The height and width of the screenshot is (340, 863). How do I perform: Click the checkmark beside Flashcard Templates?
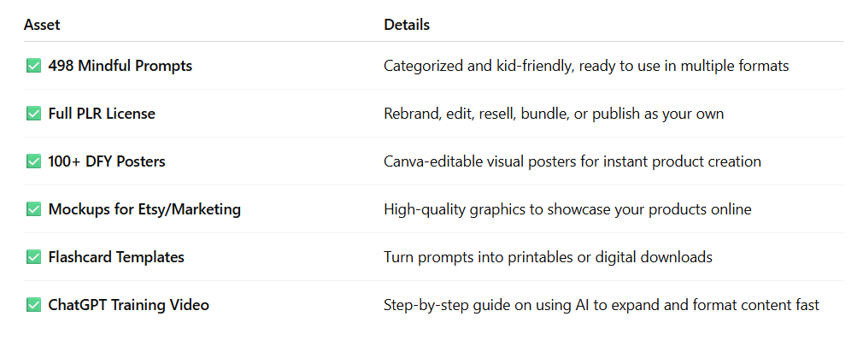pyautogui.click(x=33, y=257)
